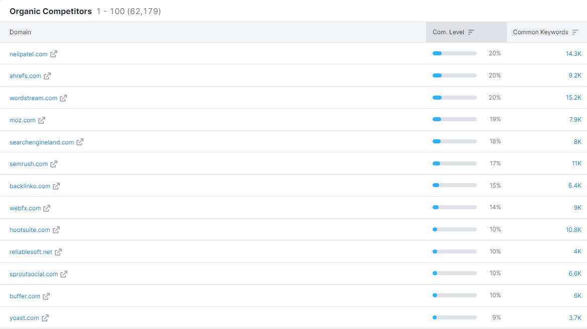Click the reliablesoft.net domain link
The height and width of the screenshot is (329, 587).
click(31, 252)
